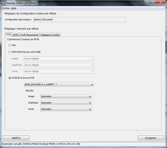Click the Aide(F1) button

click(x=16, y=138)
